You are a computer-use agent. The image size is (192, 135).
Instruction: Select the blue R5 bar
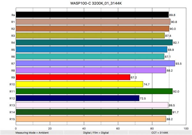tap(92, 50)
